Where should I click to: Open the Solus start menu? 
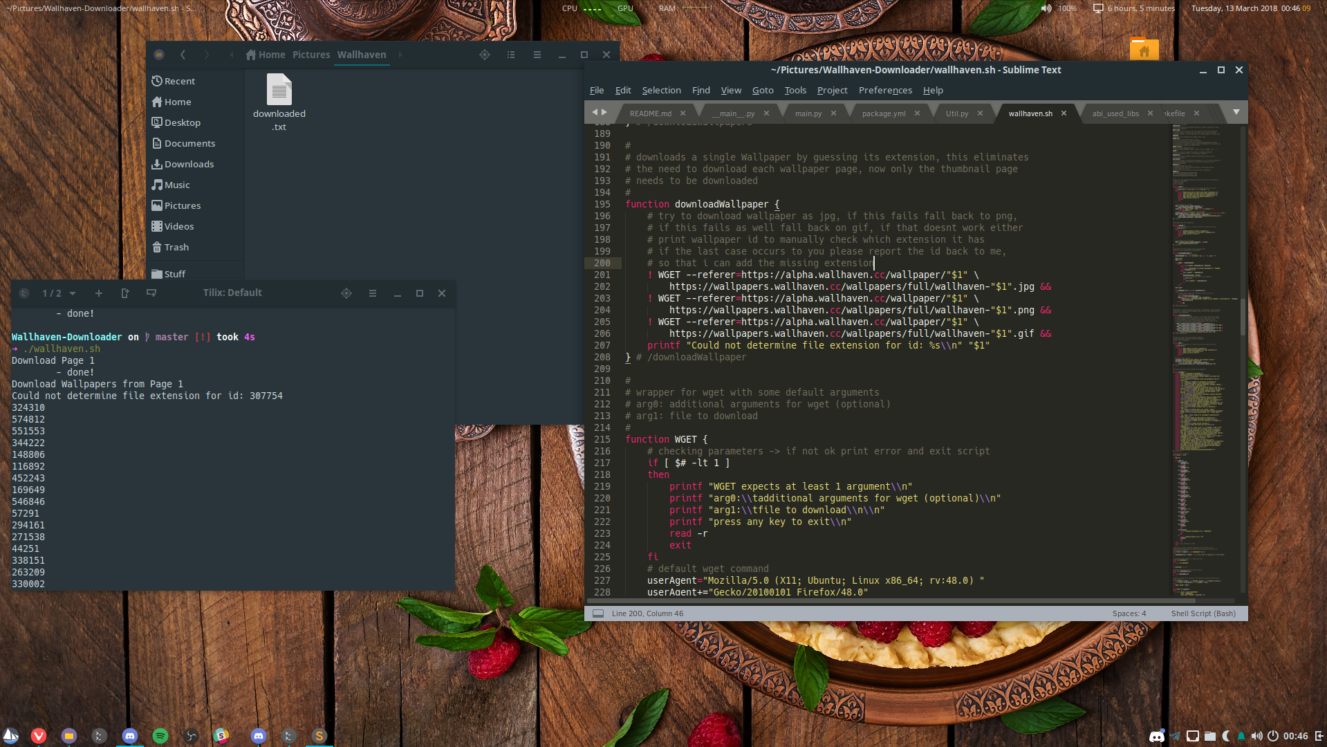[x=10, y=736]
